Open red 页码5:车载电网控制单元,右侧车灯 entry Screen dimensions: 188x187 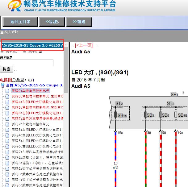click(x=38, y=107)
